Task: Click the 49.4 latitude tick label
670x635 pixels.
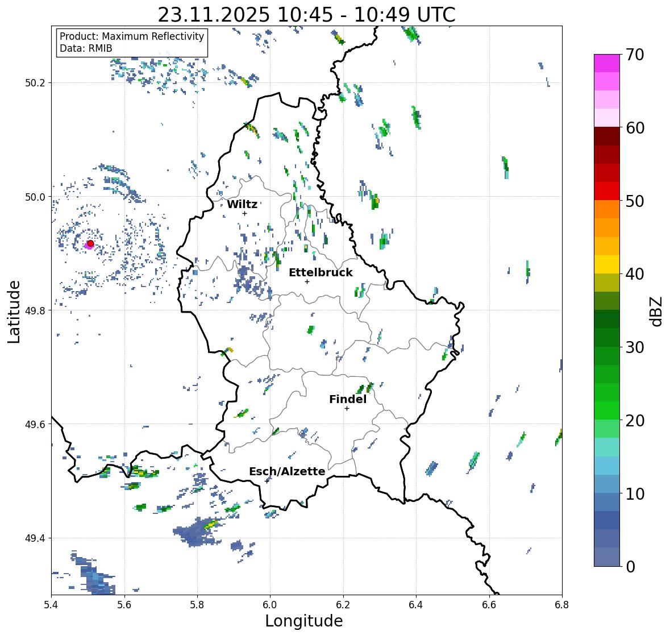Action: point(35,538)
